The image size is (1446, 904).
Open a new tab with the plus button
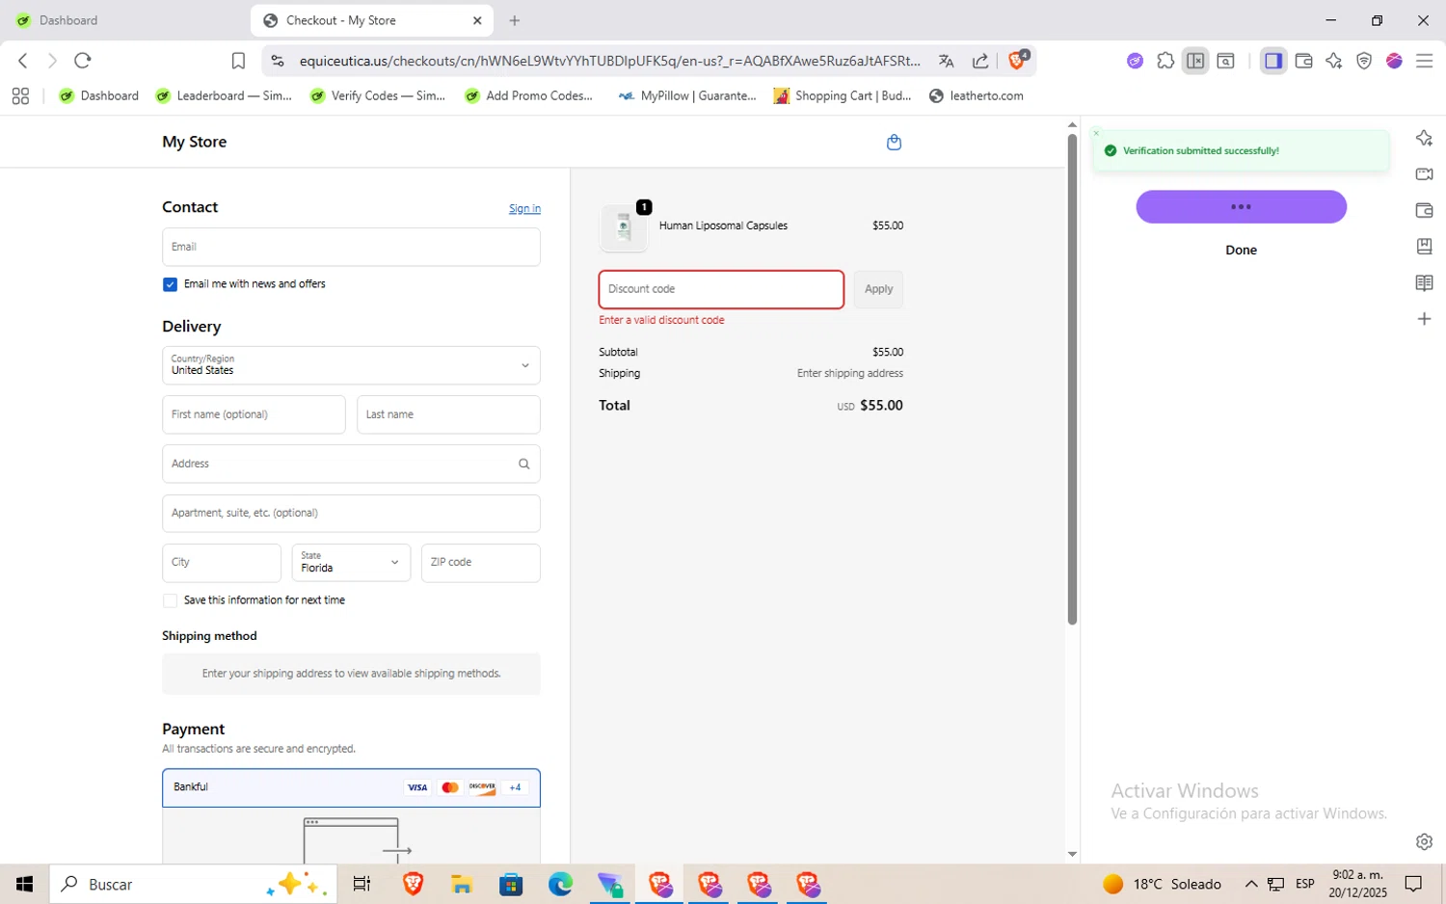[x=515, y=20]
